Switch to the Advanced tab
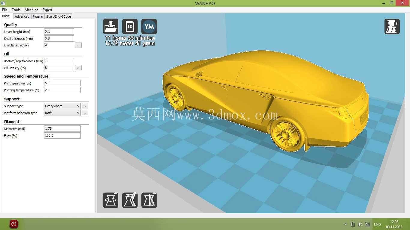 (x=22, y=16)
